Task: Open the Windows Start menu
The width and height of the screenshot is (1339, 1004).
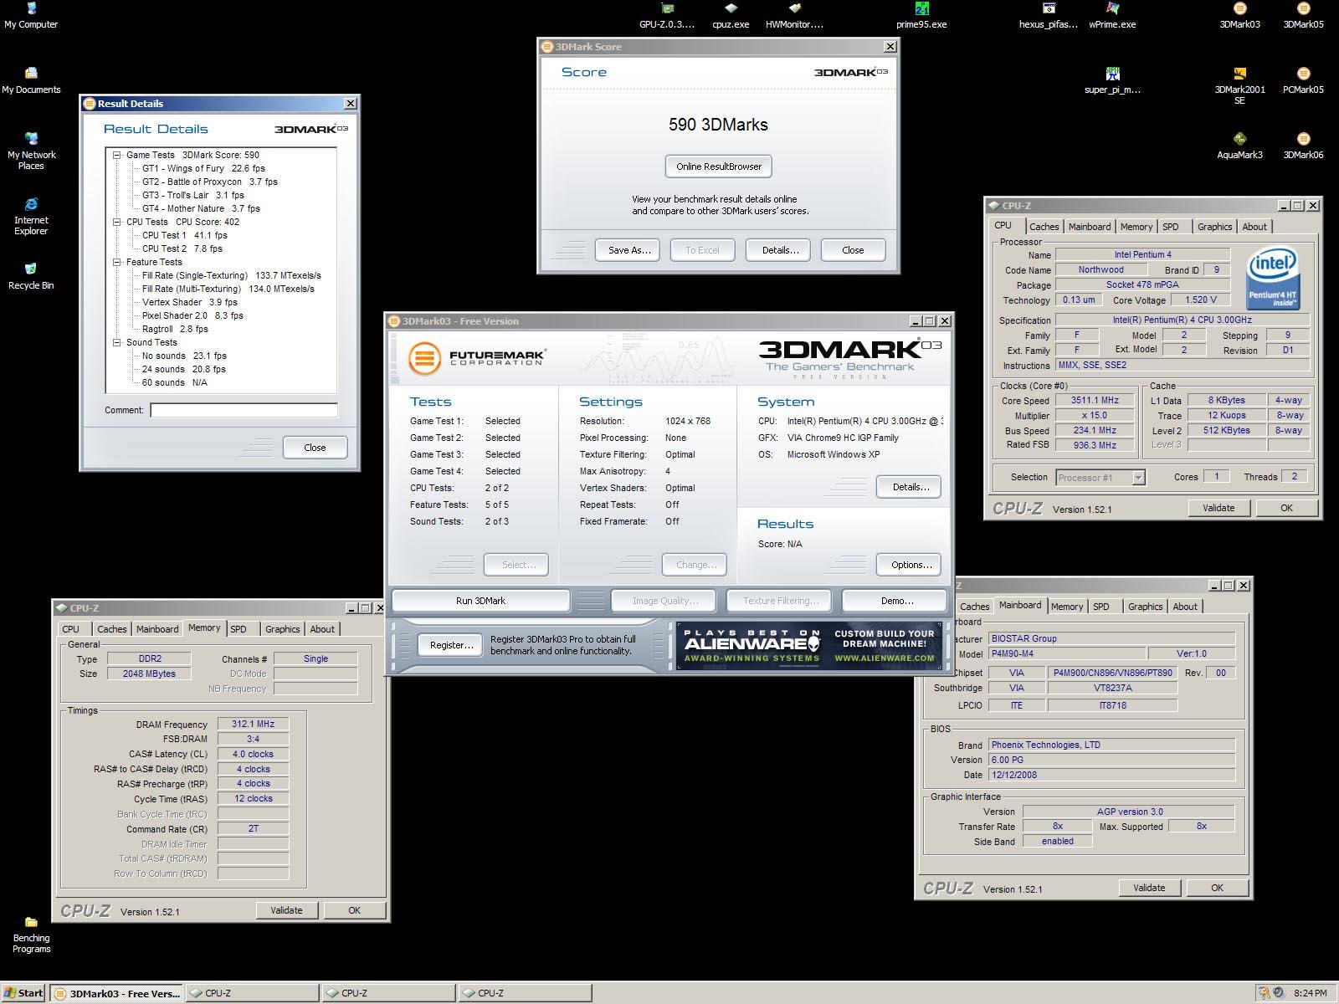Action: pyautogui.click(x=23, y=993)
